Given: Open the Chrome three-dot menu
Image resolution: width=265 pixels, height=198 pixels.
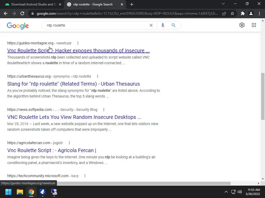Looking at the screenshot, I should click(x=259, y=13).
